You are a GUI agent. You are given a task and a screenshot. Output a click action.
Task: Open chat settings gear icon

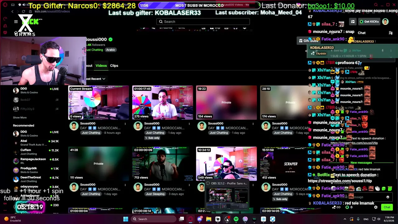point(376,207)
